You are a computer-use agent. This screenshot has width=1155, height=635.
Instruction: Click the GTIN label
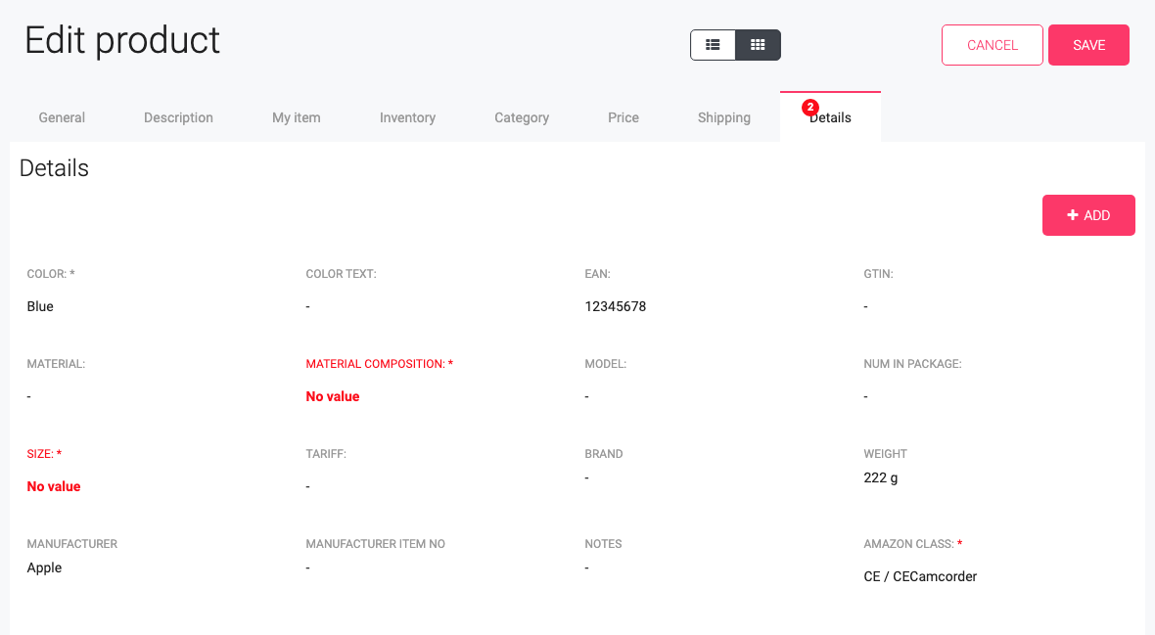[878, 274]
